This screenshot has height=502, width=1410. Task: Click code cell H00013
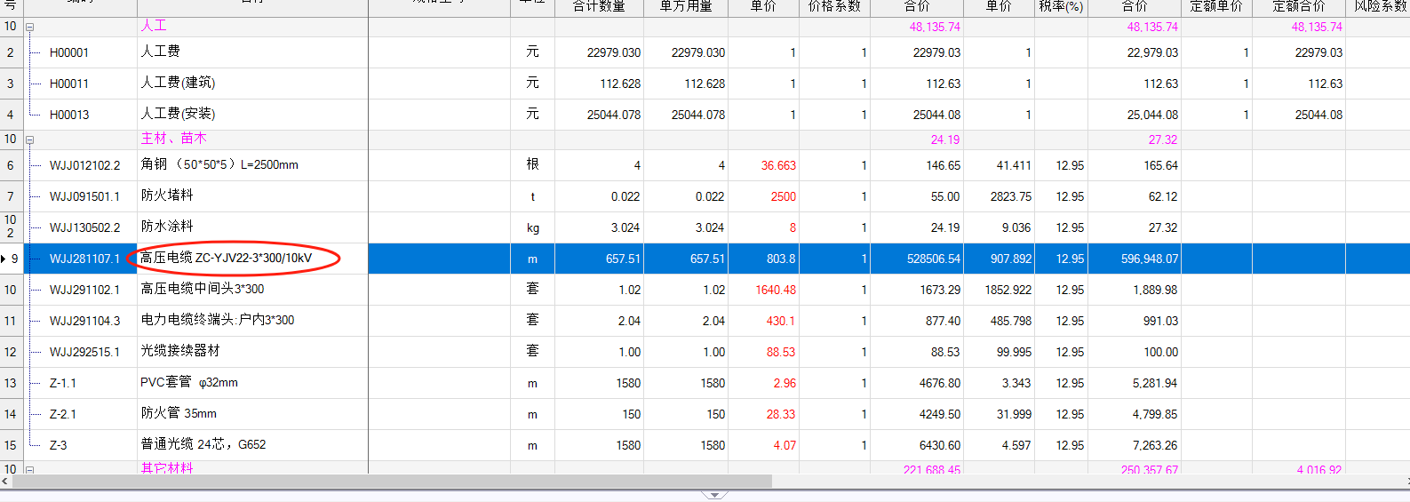click(68, 115)
